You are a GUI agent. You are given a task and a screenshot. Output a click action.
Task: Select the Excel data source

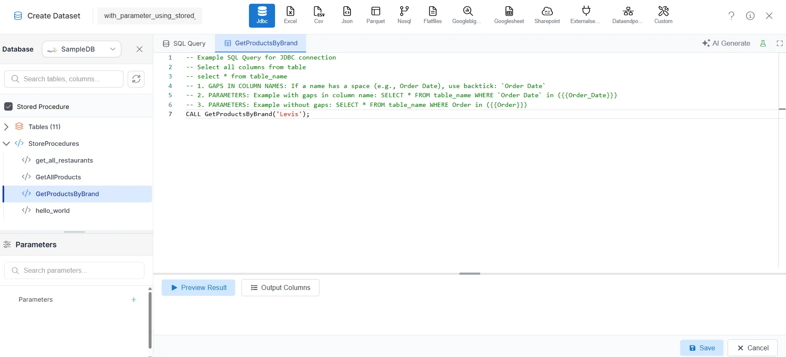290,16
